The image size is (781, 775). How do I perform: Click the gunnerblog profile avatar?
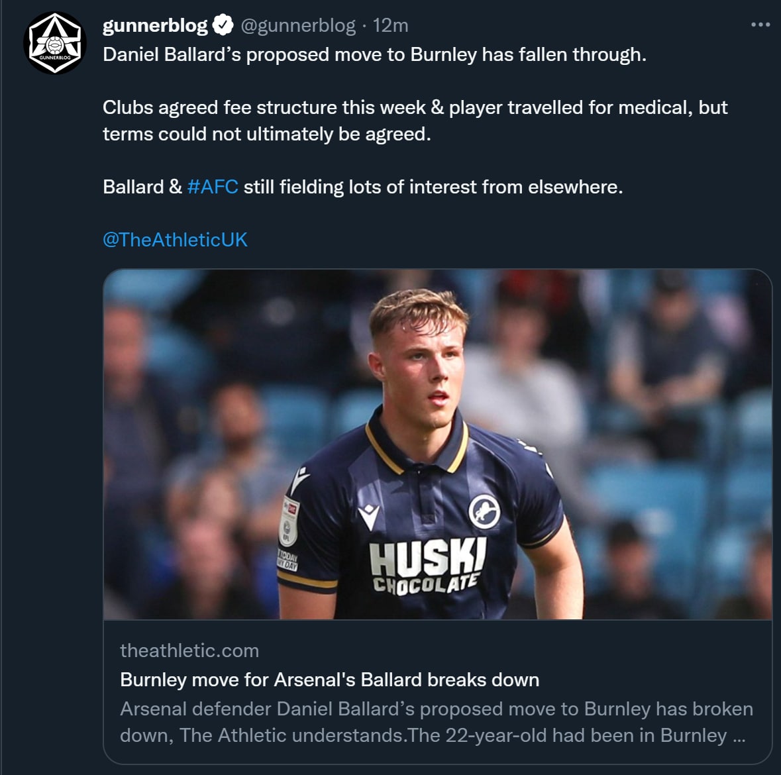pyautogui.click(x=55, y=44)
